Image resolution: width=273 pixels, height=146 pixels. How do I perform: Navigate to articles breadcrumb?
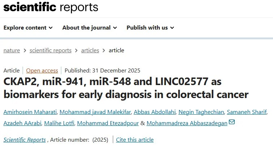(90, 50)
